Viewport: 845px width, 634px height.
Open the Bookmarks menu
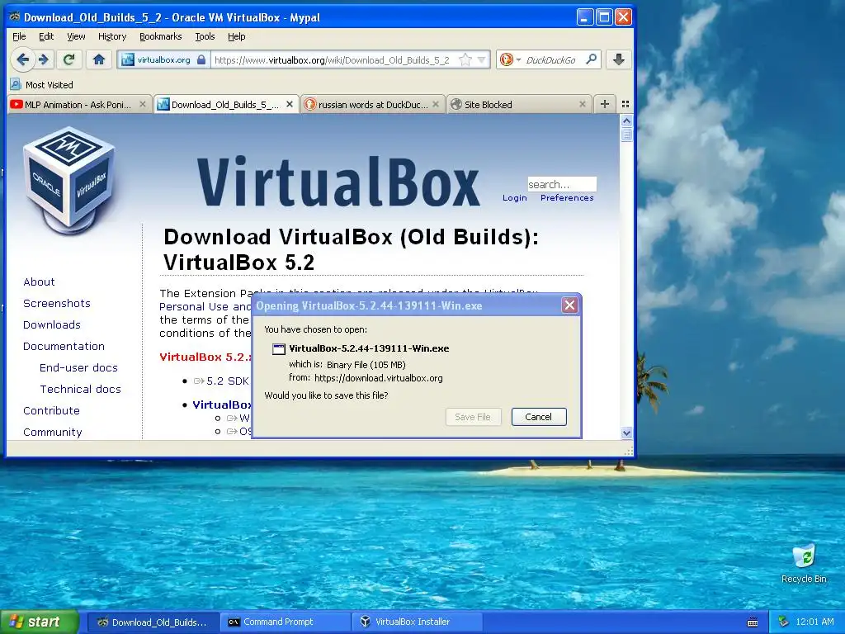(161, 36)
